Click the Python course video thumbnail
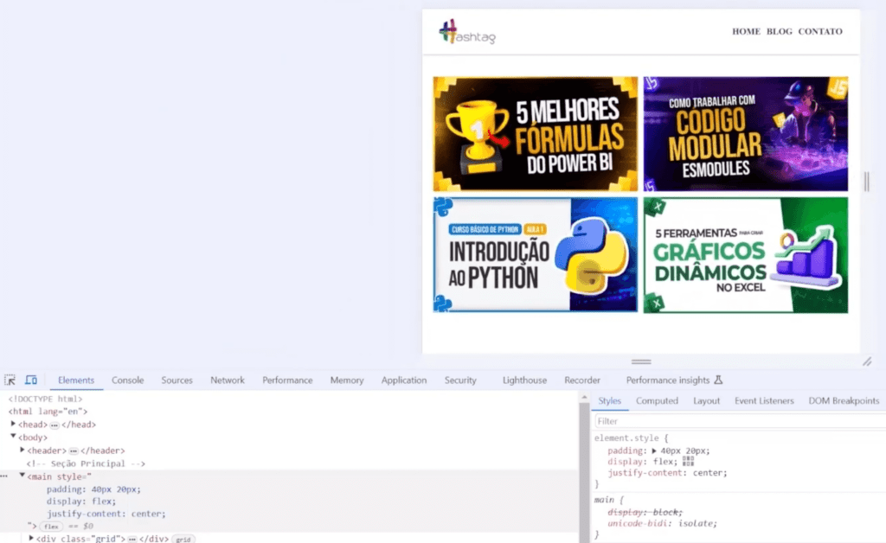This screenshot has height=543, width=886. [x=534, y=254]
